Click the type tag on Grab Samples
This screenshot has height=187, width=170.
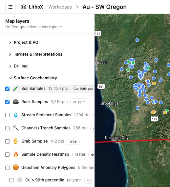73,141
